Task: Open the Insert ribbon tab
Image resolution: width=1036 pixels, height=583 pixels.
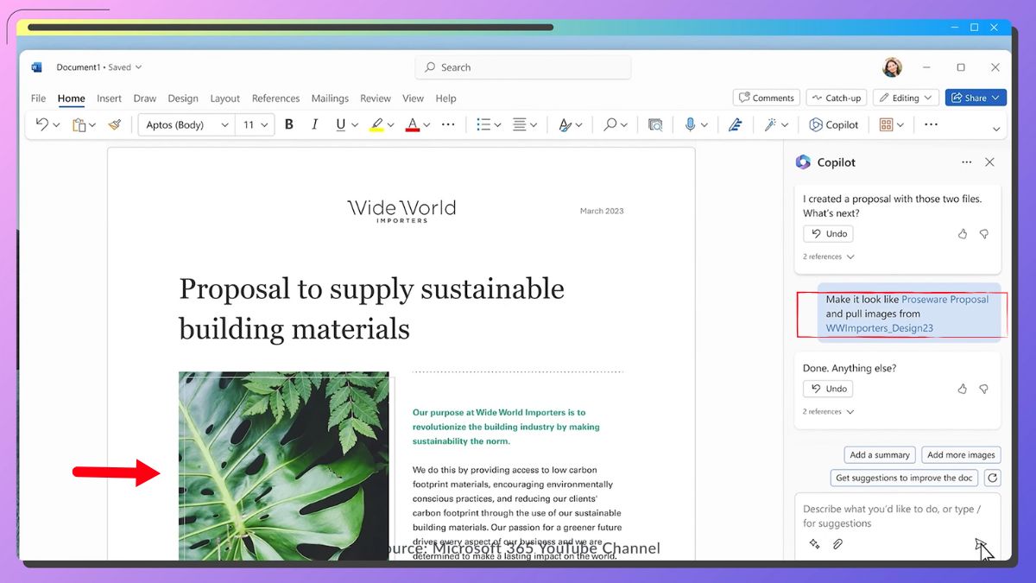Action: point(109,98)
